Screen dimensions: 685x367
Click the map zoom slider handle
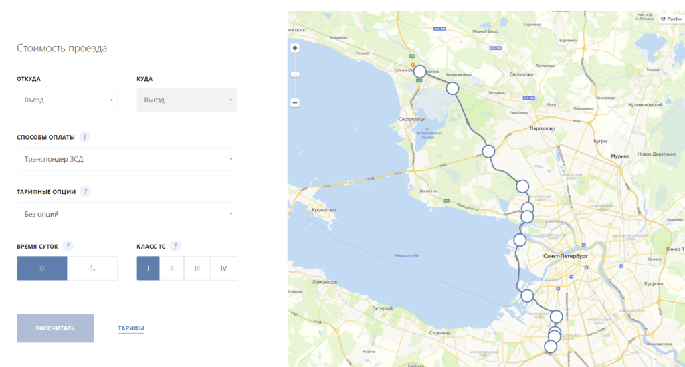tap(295, 74)
